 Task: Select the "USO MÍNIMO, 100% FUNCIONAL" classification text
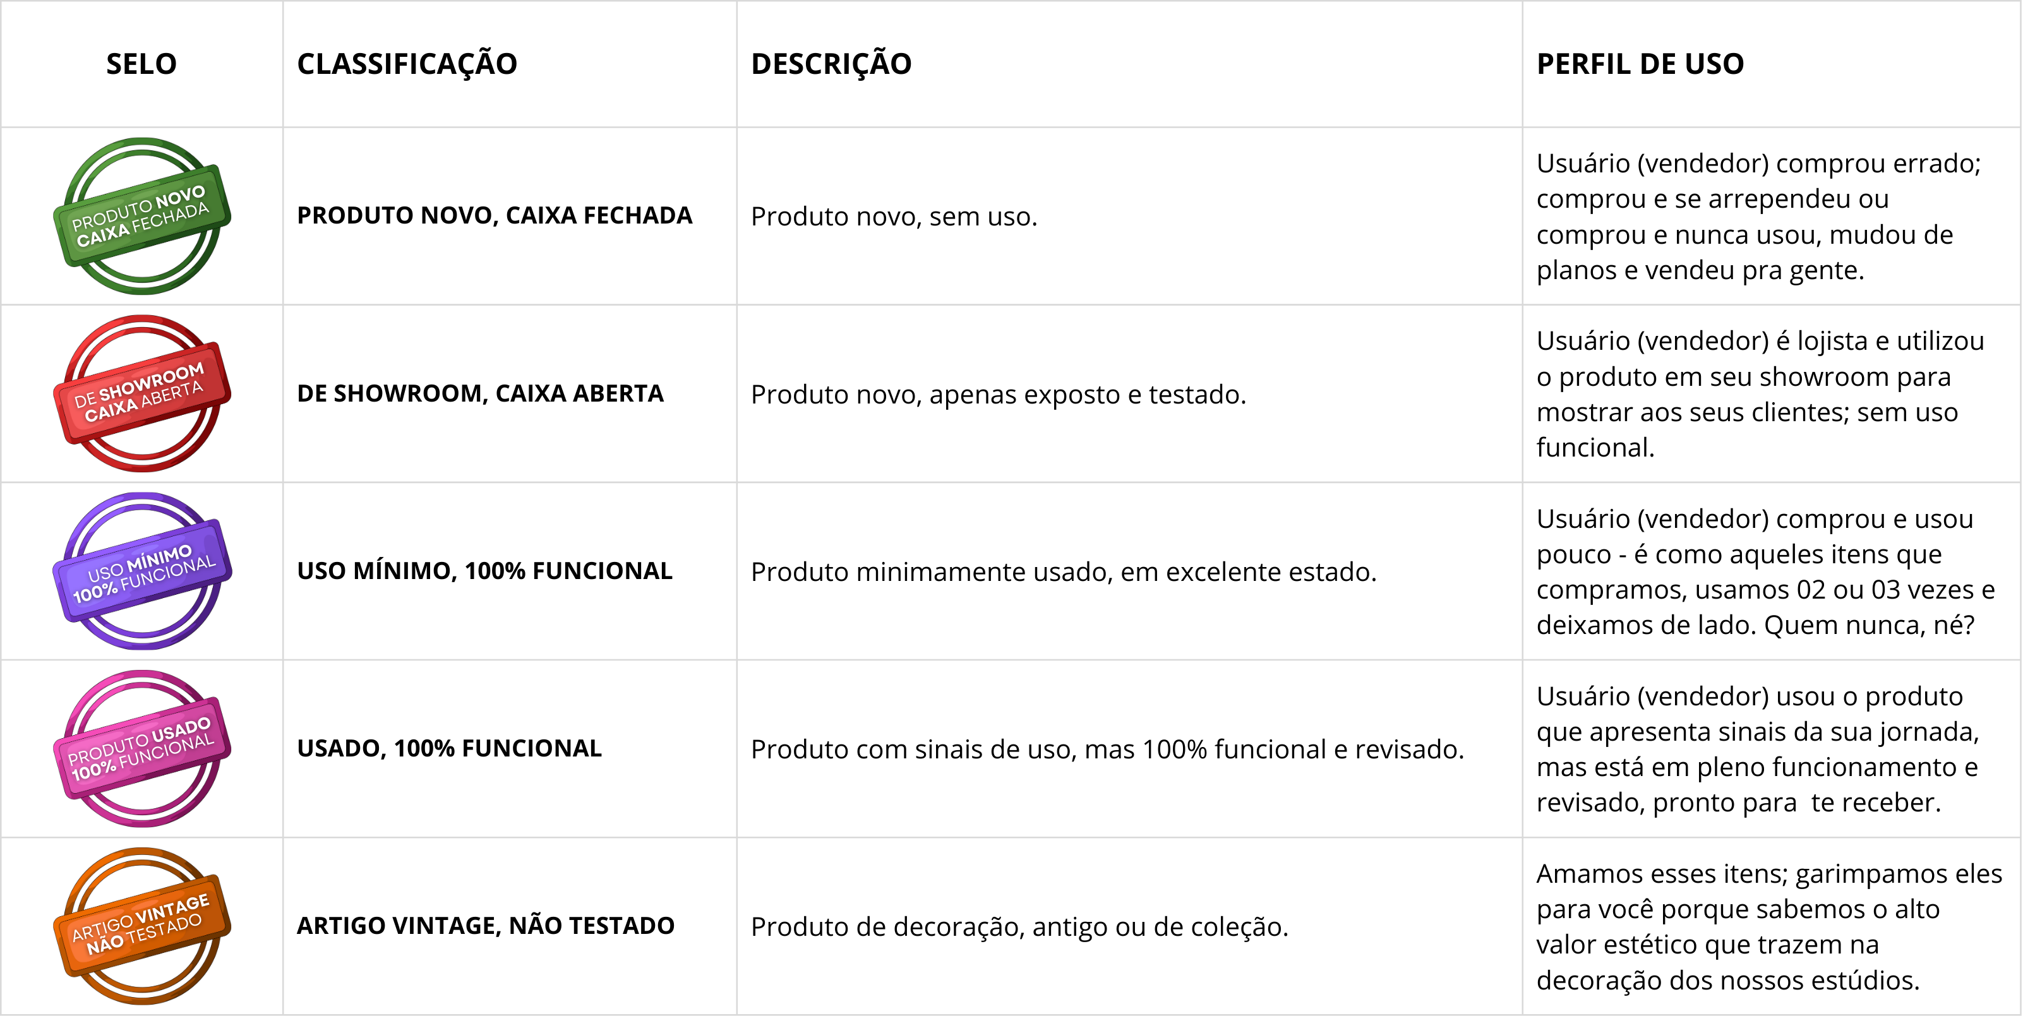(x=484, y=570)
